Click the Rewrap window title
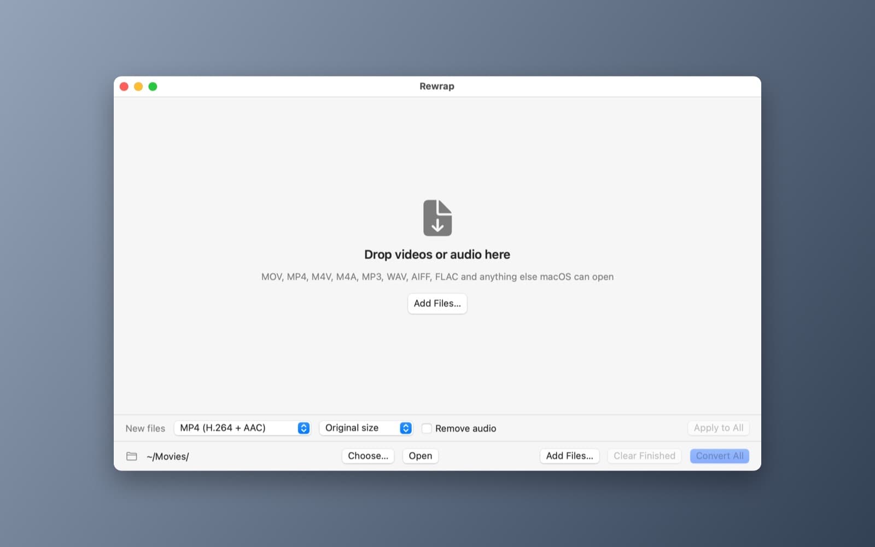Image resolution: width=875 pixels, height=547 pixels. coord(437,86)
